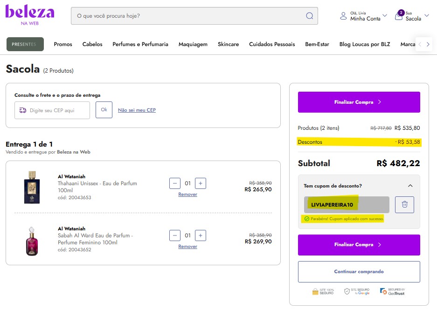Open the Bem-Estar menu item
437x309 pixels.
pos(317,44)
